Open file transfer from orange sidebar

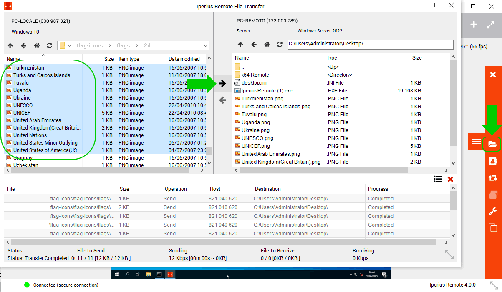492,144
